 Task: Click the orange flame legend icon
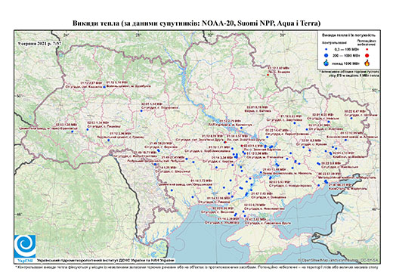coord(367,63)
